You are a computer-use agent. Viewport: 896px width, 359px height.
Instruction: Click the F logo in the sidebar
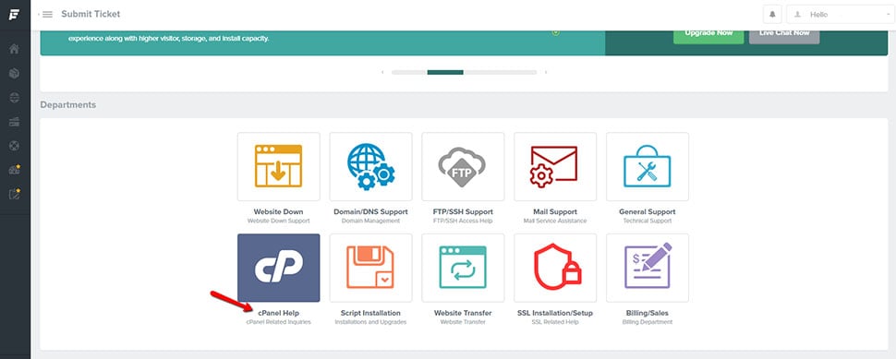pos(14,14)
